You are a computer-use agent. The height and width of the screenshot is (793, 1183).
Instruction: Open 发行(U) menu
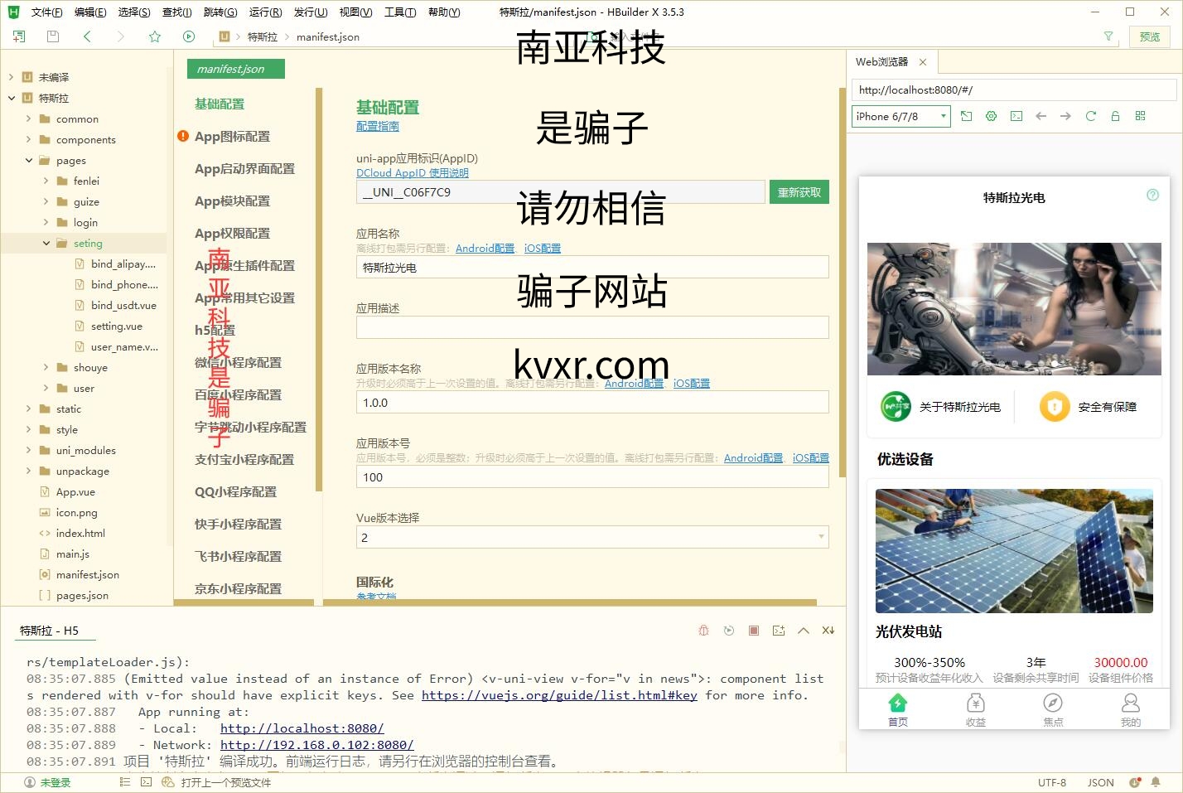(311, 12)
